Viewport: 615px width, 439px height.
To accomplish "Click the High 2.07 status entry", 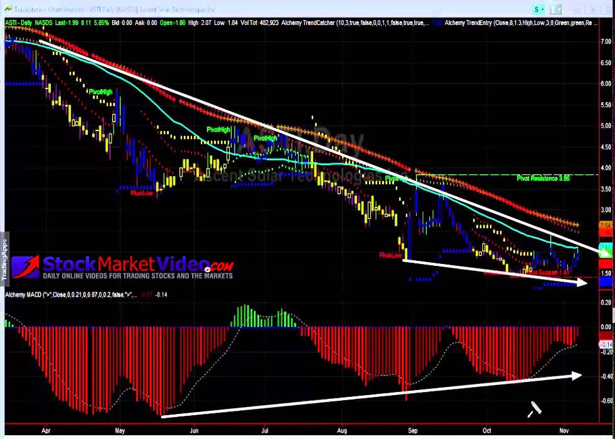I will (201, 23).
